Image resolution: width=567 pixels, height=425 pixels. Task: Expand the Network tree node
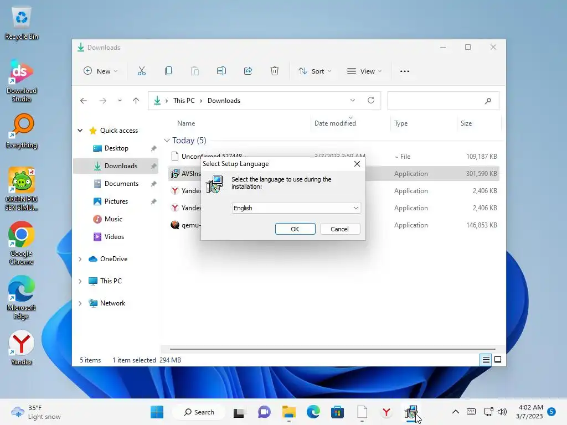(x=80, y=303)
